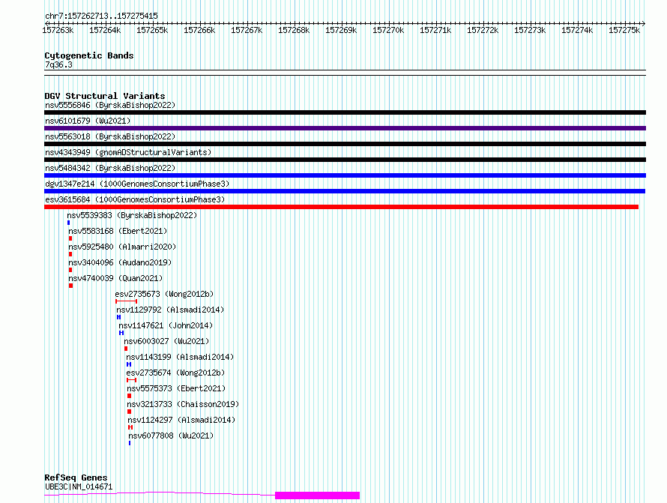Click red interval glyph under esv2735673

(127, 301)
